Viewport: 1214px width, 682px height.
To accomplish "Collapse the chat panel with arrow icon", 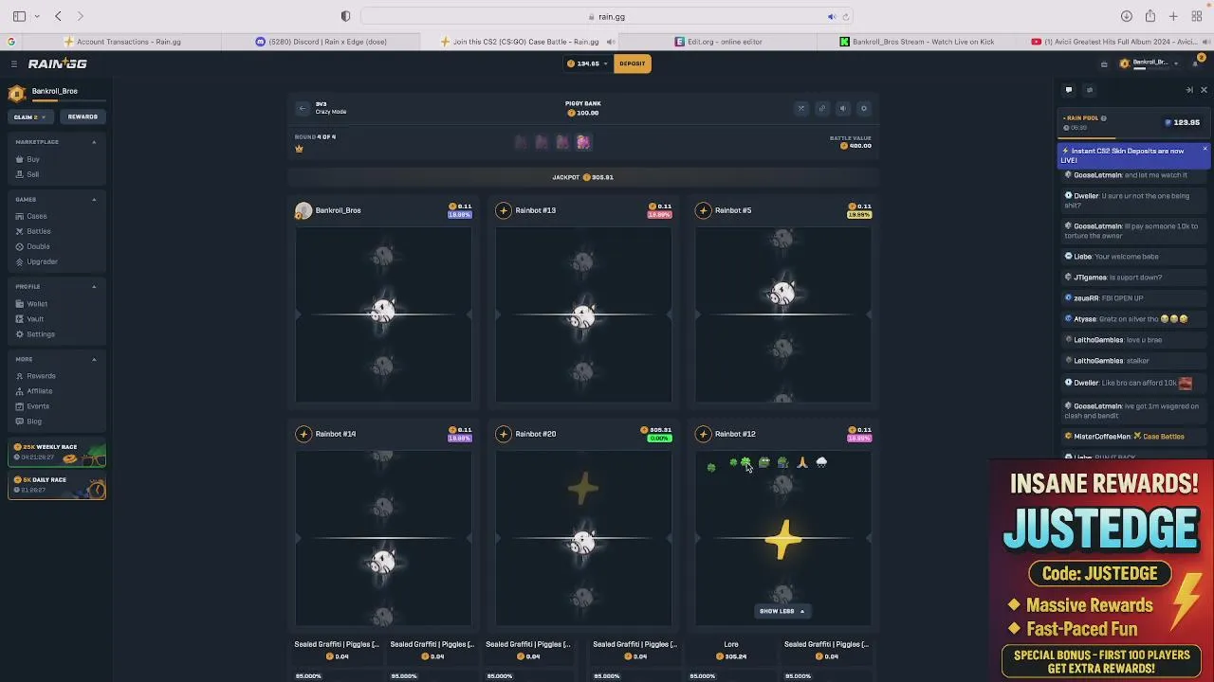I will (x=1189, y=90).
